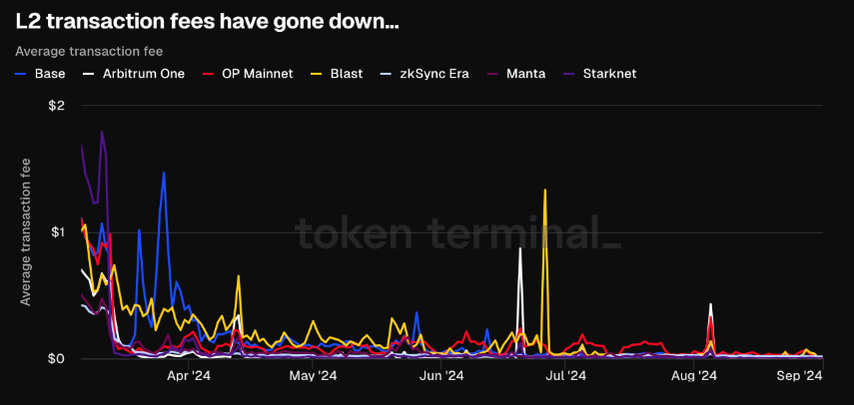Click the blue Base legend color marker
Viewport: 854px width, 405px height.
tap(23, 73)
